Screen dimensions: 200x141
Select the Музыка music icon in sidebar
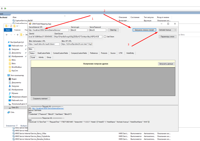(10, 93)
